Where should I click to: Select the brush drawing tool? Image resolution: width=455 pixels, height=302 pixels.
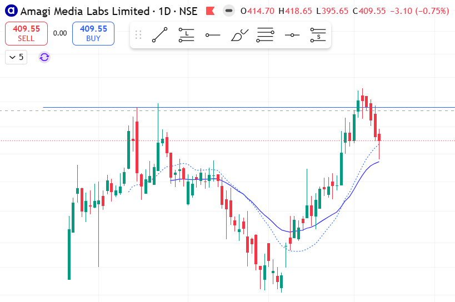click(239, 35)
